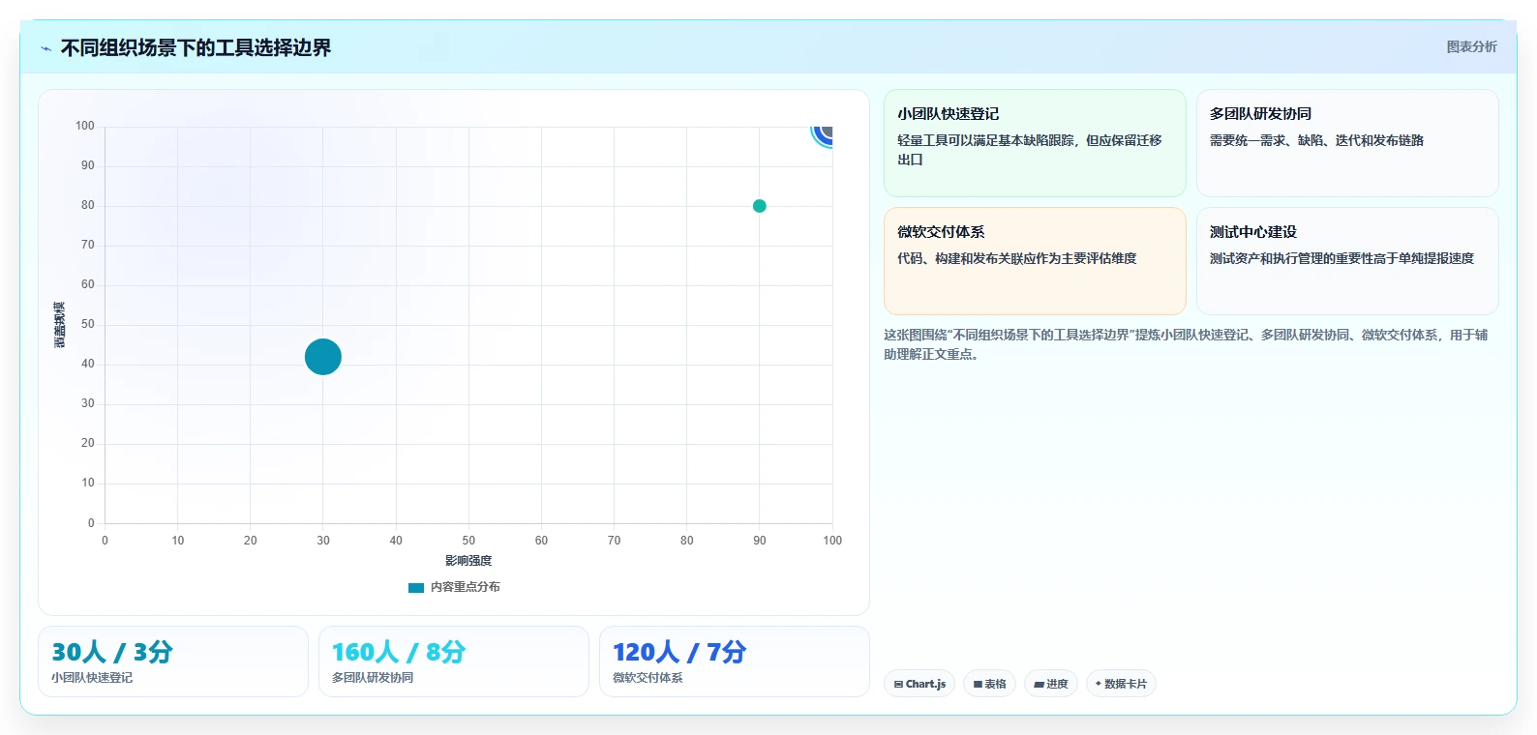Click the 小团队快速登记 label under 30人

(x=92, y=678)
